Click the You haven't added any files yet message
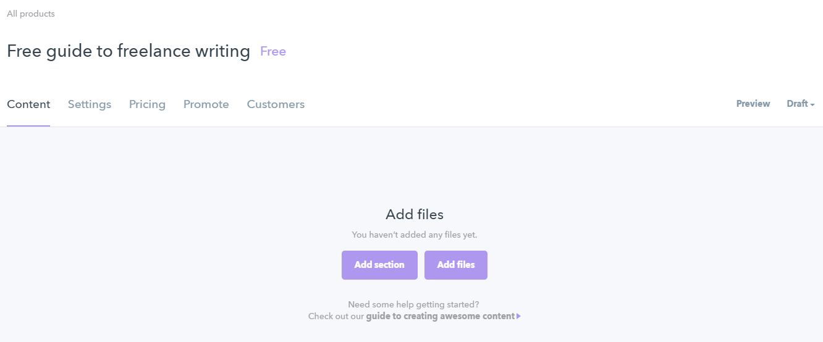 [415, 235]
